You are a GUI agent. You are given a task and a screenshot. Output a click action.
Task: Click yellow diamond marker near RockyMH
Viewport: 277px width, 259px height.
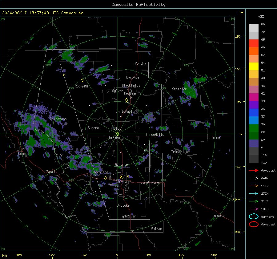tap(82, 80)
